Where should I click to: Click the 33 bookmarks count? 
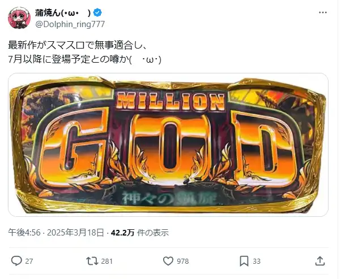257,261
